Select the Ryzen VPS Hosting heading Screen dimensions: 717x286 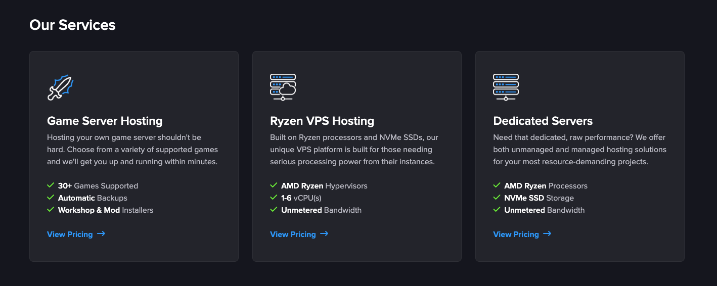click(322, 121)
